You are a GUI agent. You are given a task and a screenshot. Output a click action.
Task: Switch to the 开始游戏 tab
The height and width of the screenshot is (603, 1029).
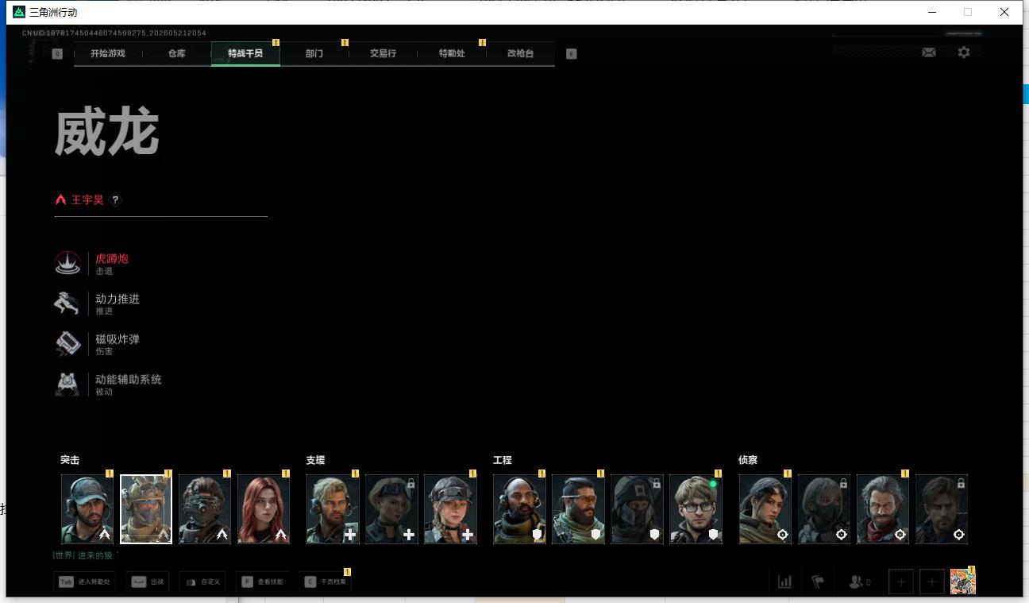point(108,54)
